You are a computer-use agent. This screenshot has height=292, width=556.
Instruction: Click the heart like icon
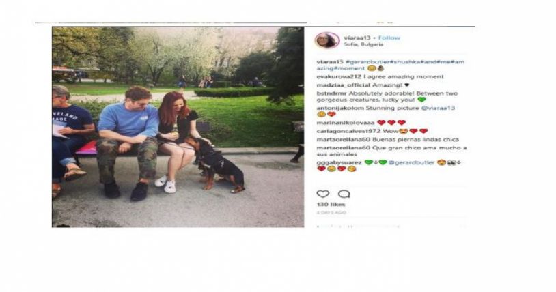[x=322, y=194]
